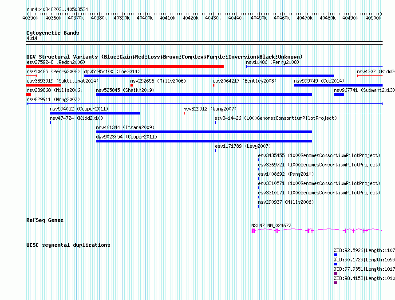395x300 pixels.
Task: Click the nsv290937 (Mills2006) variant label
Action: click(286, 202)
